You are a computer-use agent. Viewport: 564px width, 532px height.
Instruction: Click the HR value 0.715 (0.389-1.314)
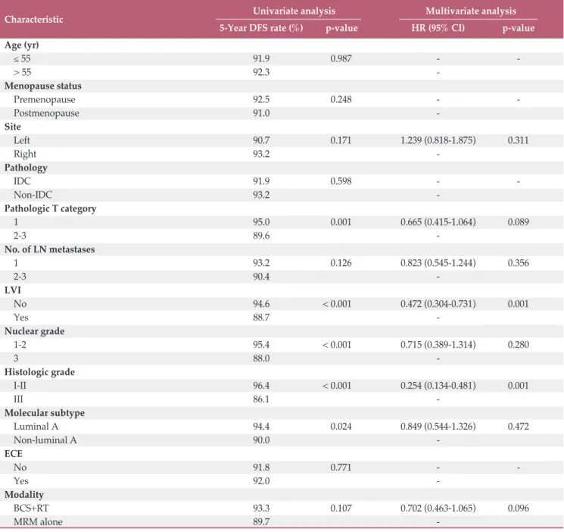(438, 345)
